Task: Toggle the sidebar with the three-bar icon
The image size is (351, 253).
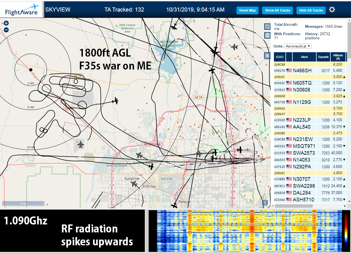Action: coord(267,56)
